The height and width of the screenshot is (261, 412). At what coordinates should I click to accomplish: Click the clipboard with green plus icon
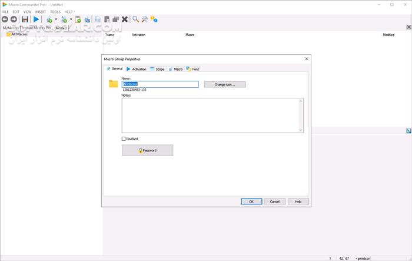78,19
